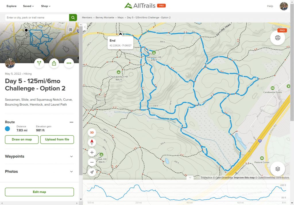
Task: Expand the Photos section
Action: (x=71, y=172)
